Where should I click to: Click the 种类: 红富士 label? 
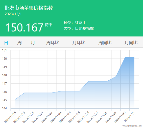[x=75, y=23]
